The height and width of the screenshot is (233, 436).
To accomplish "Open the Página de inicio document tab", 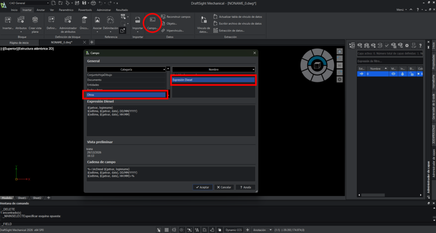I will (19, 43).
